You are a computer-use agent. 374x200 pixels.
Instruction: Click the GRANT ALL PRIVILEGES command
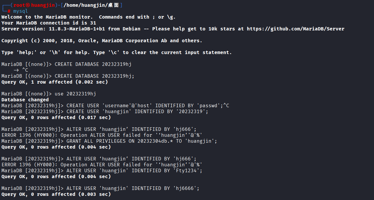coord(142,141)
